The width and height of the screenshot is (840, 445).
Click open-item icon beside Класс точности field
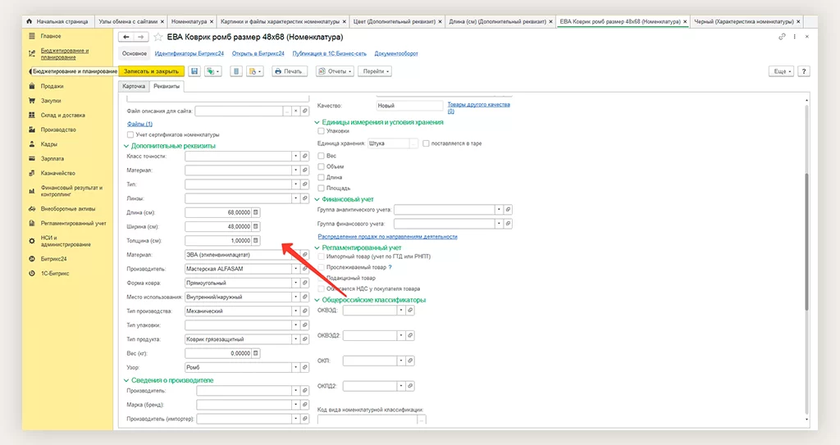[x=304, y=156]
